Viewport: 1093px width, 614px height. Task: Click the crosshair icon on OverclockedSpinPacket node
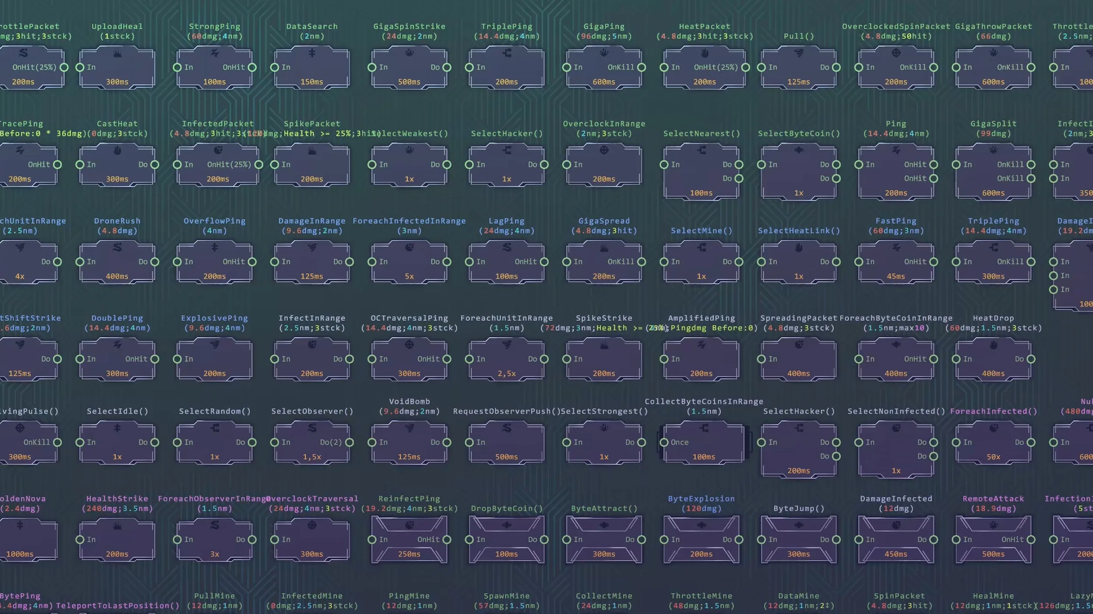pos(896,53)
